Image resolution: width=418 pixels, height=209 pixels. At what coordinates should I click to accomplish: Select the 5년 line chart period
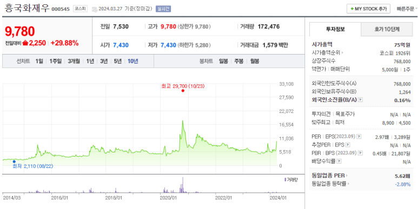click(117, 61)
